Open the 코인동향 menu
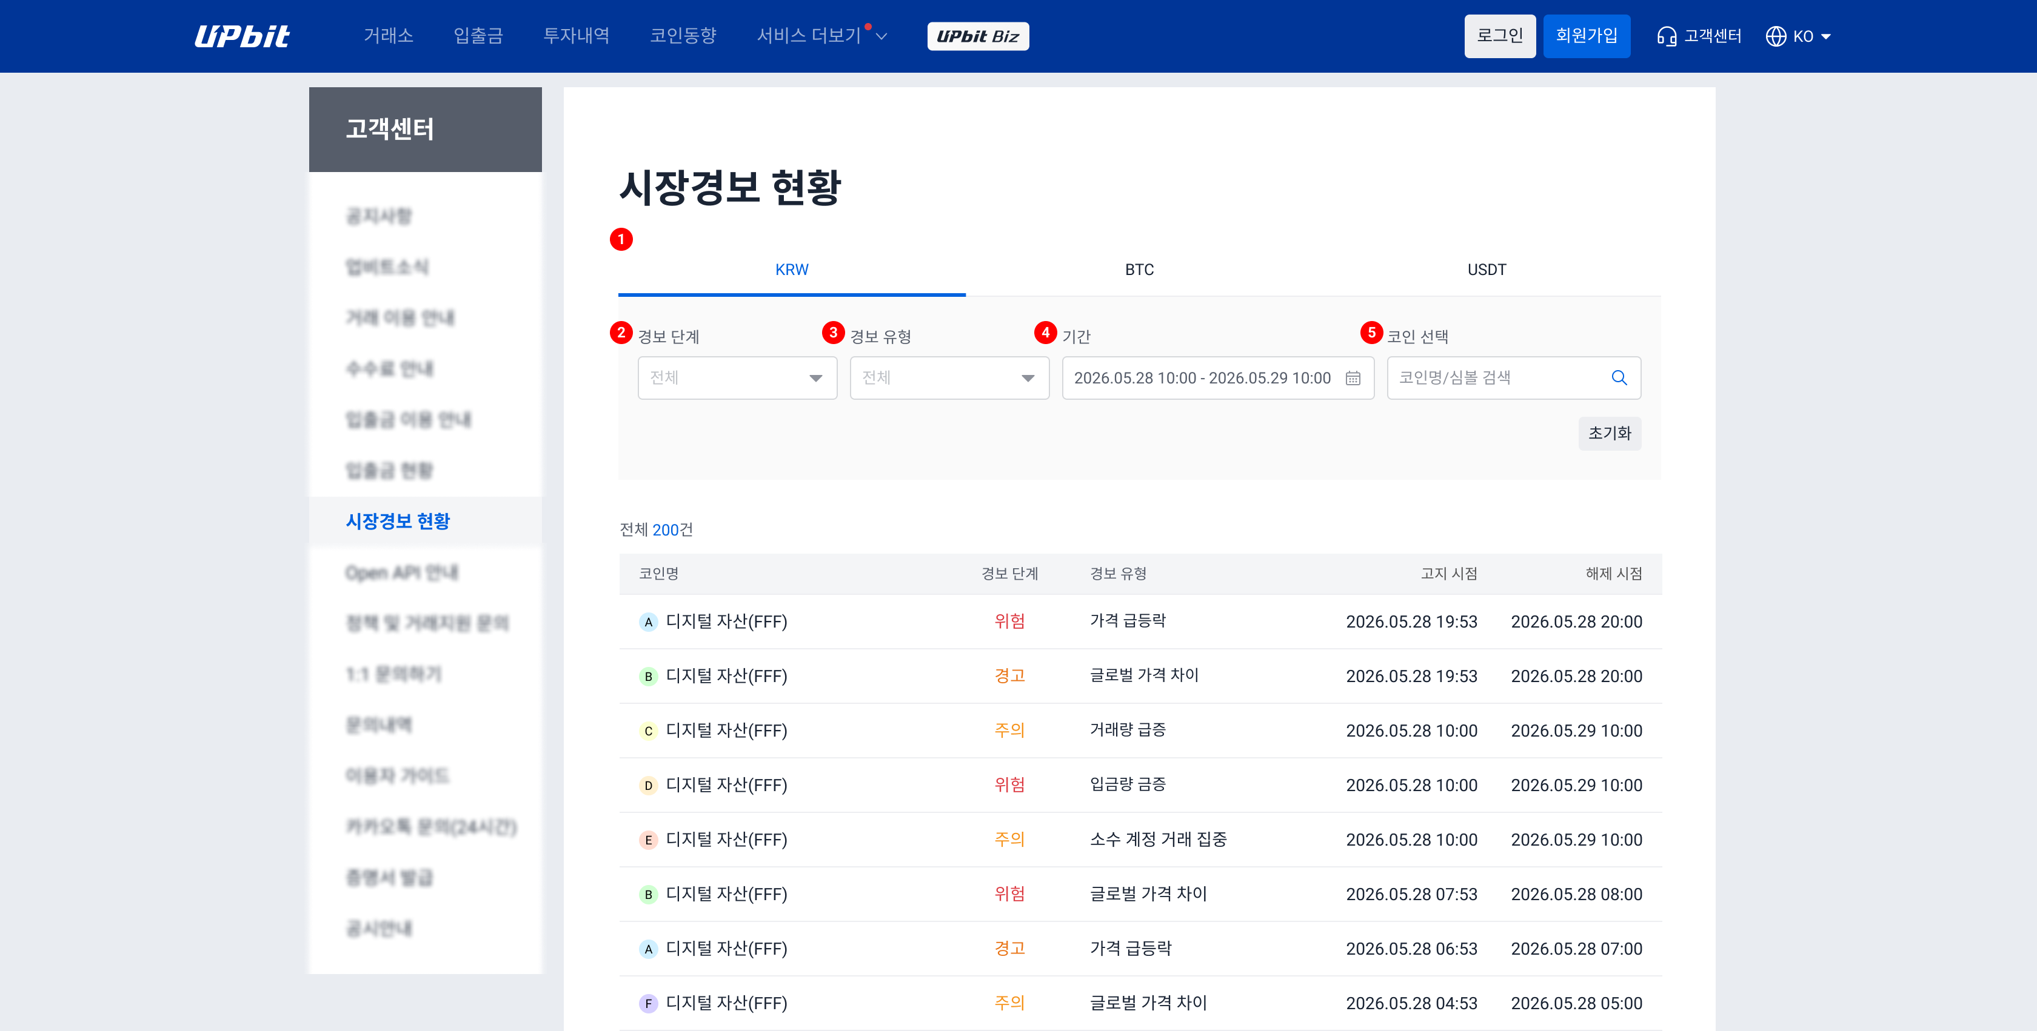Screen dimensions: 2037x1031 coord(683,36)
